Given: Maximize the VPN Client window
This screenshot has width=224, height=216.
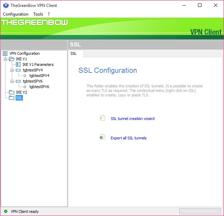Looking at the screenshot, I should pyautogui.click(x=200, y=6).
